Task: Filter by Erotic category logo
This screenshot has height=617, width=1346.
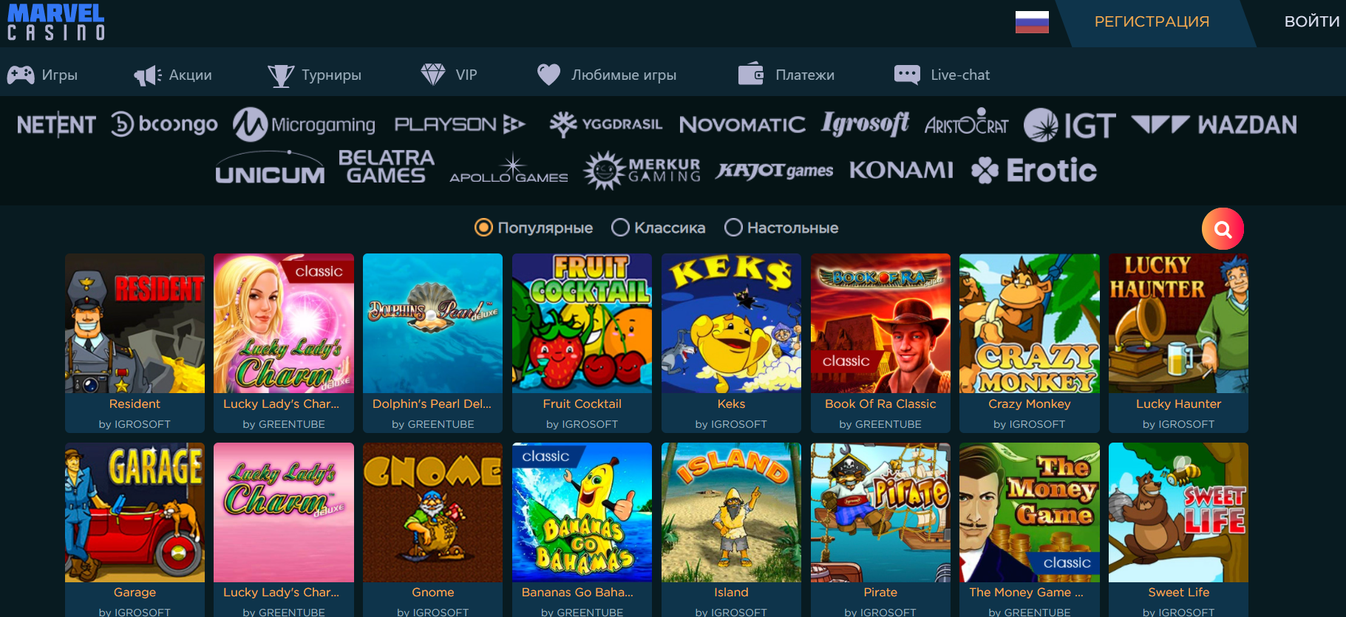Action: click(1033, 171)
